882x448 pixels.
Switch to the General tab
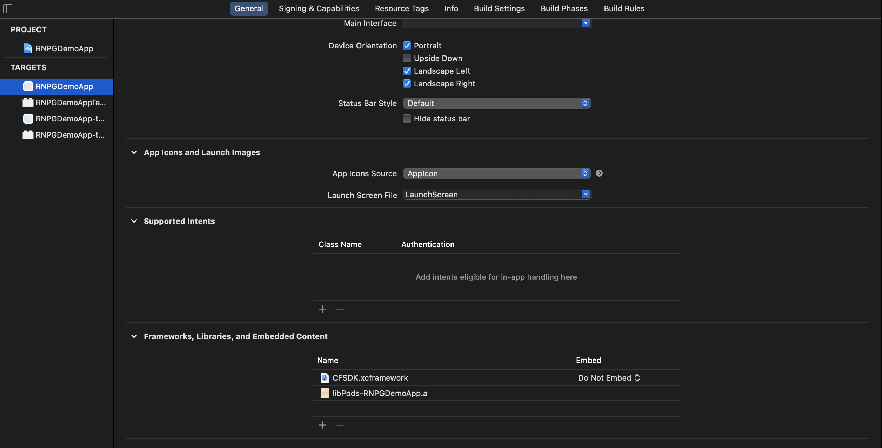point(249,9)
